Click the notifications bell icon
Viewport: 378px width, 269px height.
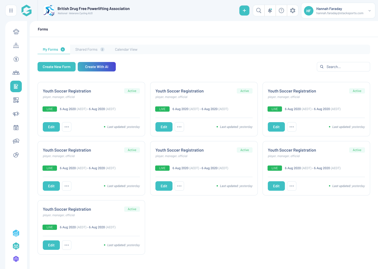pyautogui.click(x=270, y=11)
